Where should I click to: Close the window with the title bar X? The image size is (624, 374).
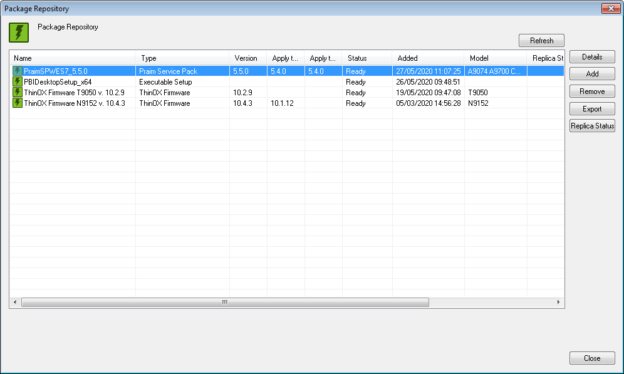point(611,8)
